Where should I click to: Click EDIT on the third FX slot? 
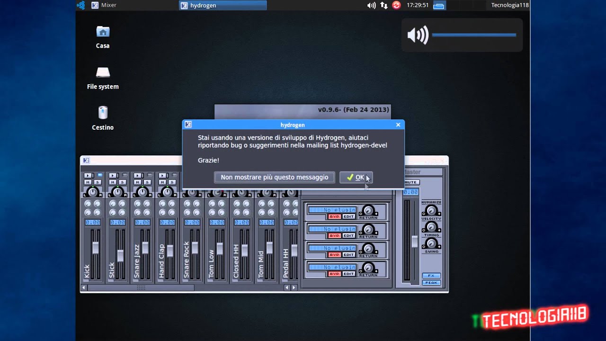[x=349, y=255]
